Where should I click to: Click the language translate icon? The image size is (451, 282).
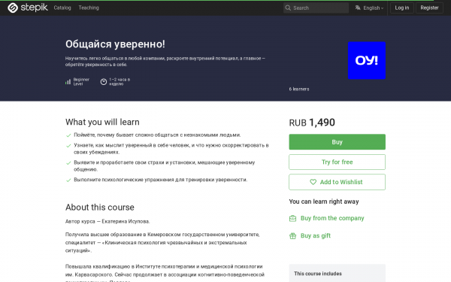(x=358, y=8)
